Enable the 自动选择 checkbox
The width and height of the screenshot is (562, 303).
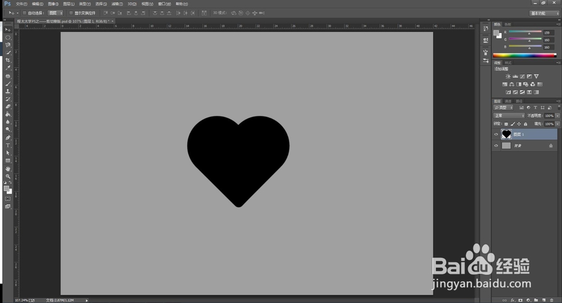pos(24,13)
